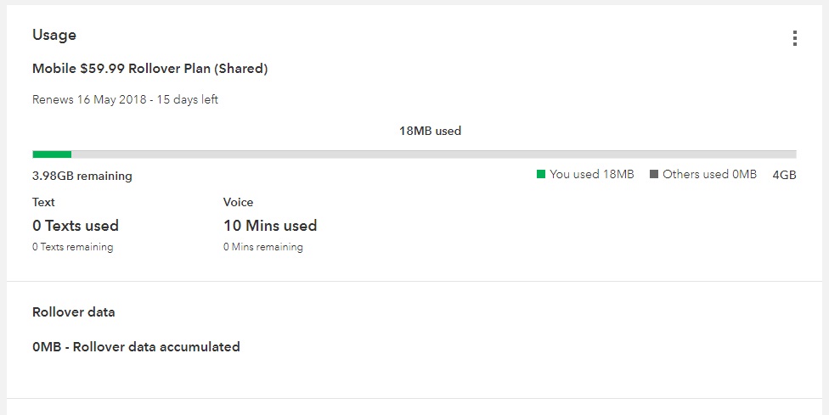Click the green portion of the data usage bar
Image resolution: width=829 pixels, height=415 pixels.
pyautogui.click(x=52, y=154)
